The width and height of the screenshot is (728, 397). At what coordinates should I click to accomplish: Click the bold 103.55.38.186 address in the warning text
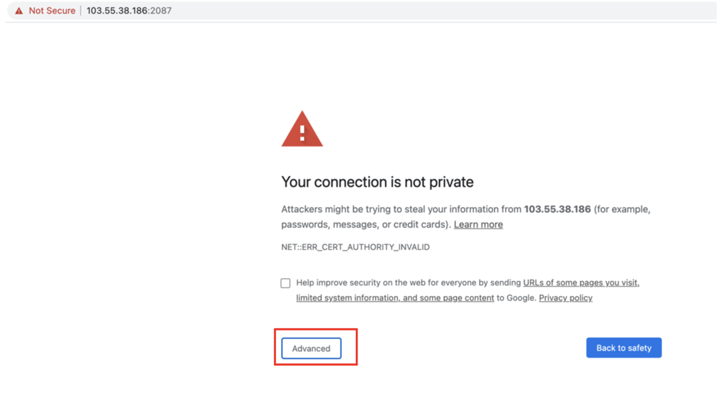[557, 209]
